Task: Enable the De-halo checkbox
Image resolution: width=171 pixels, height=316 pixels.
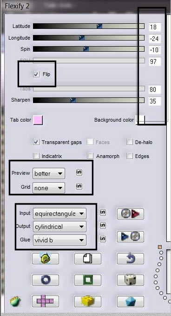Action: 130,142
